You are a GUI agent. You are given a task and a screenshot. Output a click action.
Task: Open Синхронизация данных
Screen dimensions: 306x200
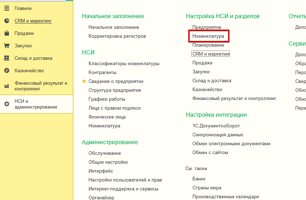218,135
